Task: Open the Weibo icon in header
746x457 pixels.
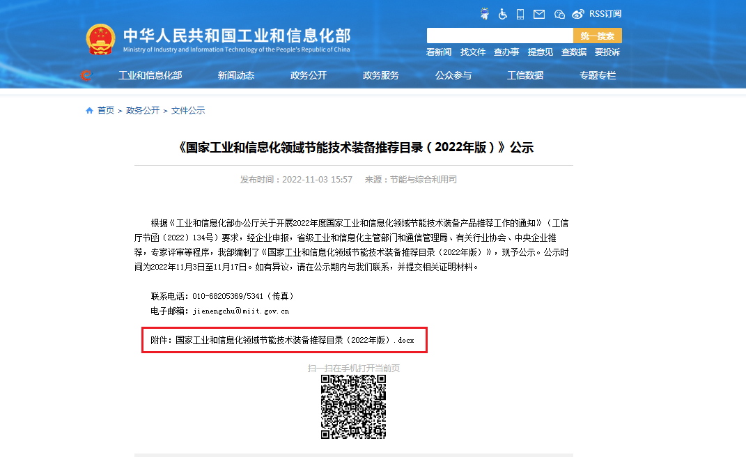Action: tap(578, 14)
